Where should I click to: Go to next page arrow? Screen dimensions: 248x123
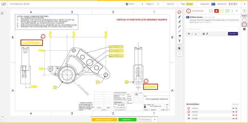point(158,4)
